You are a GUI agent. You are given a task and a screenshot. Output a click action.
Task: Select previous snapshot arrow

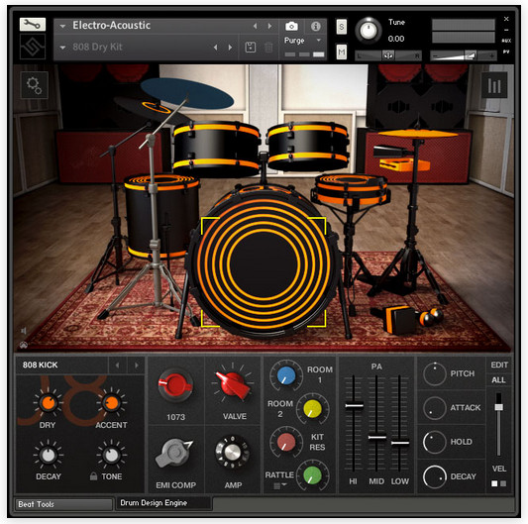pos(215,48)
